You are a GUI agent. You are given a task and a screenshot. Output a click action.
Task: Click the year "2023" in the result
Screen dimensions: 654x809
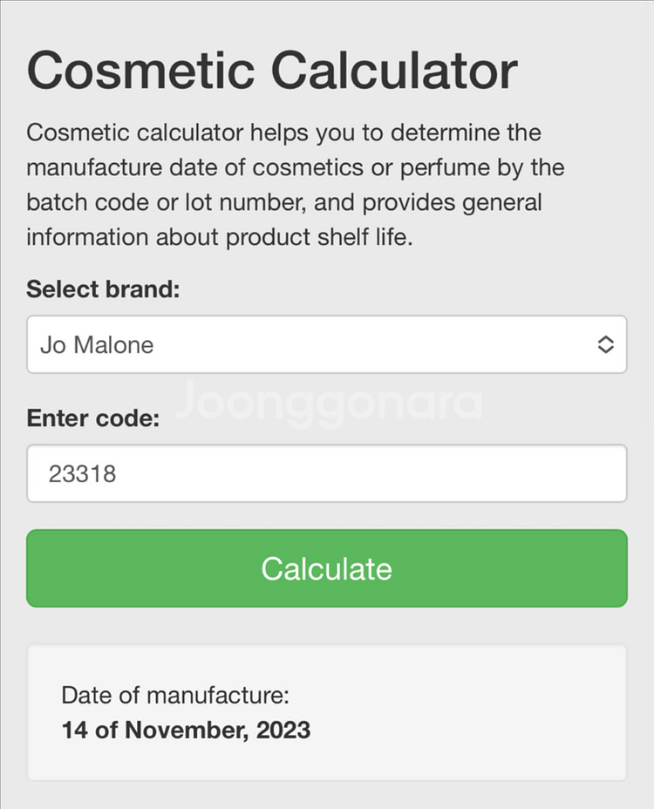(283, 730)
